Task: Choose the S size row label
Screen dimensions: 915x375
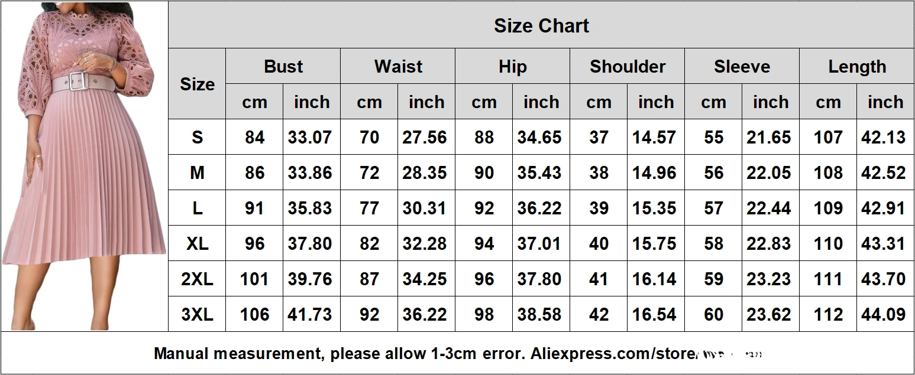Action: (197, 138)
